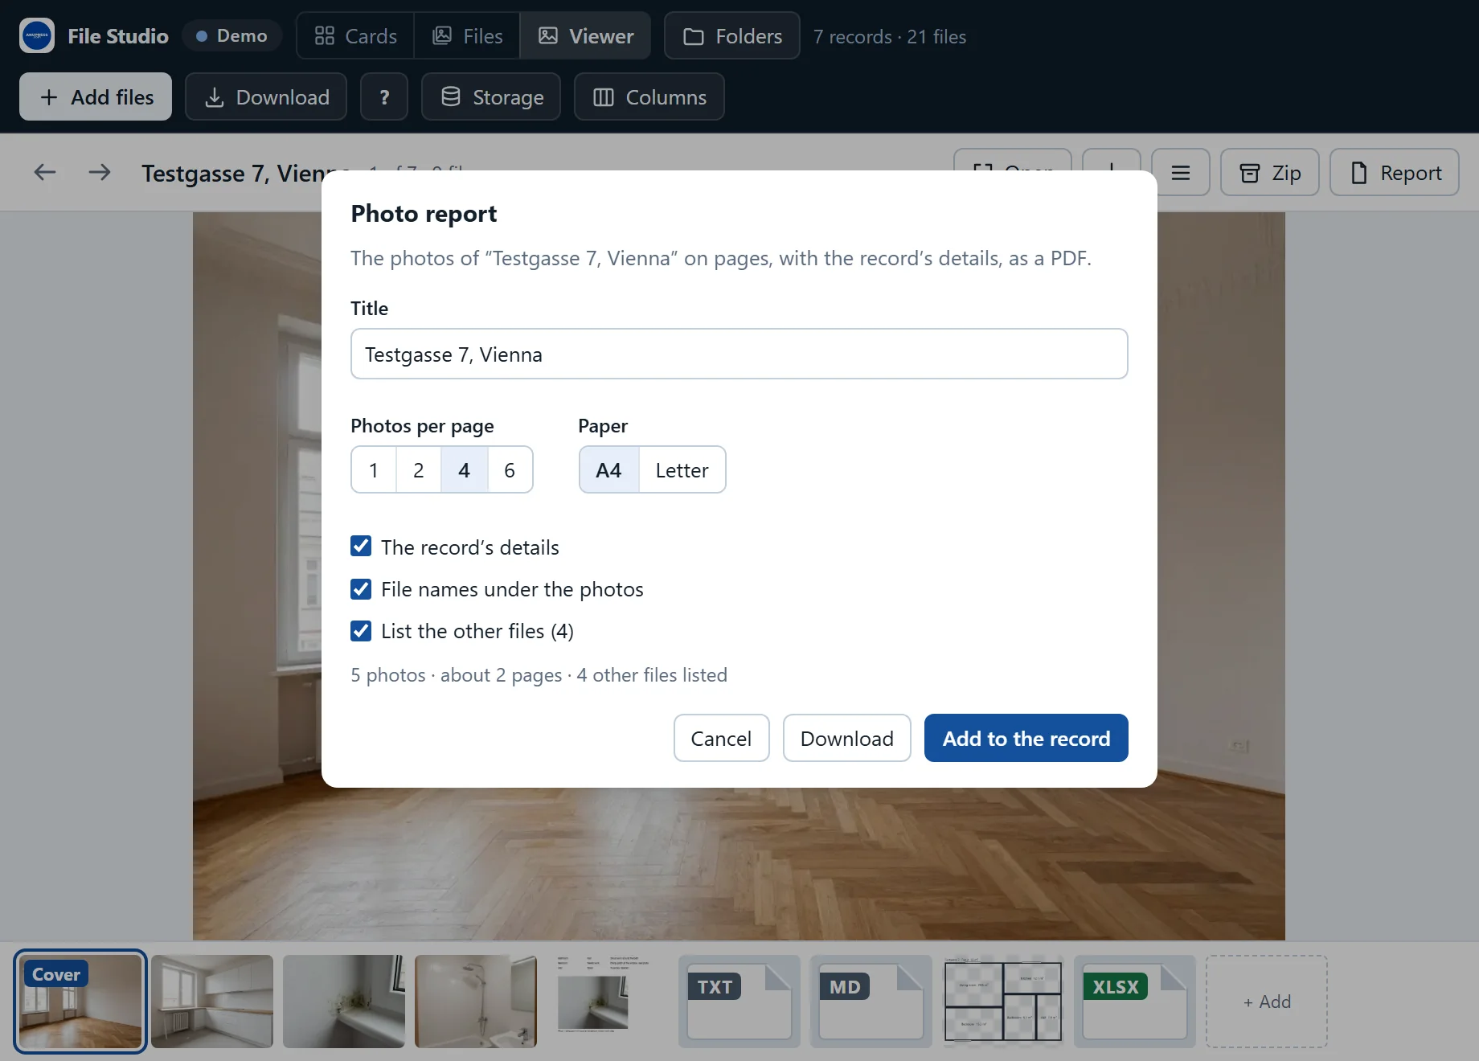
Task: Go to the next record arrow
Action: tap(100, 172)
